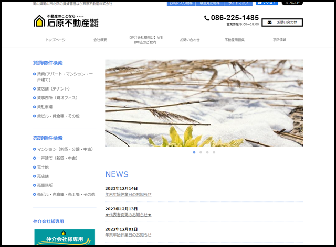Select お問い合わせ in the navigation bar
Image resolution: width=336 pixels, height=247 pixels.
pyautogui.click(x=190, y=40)
